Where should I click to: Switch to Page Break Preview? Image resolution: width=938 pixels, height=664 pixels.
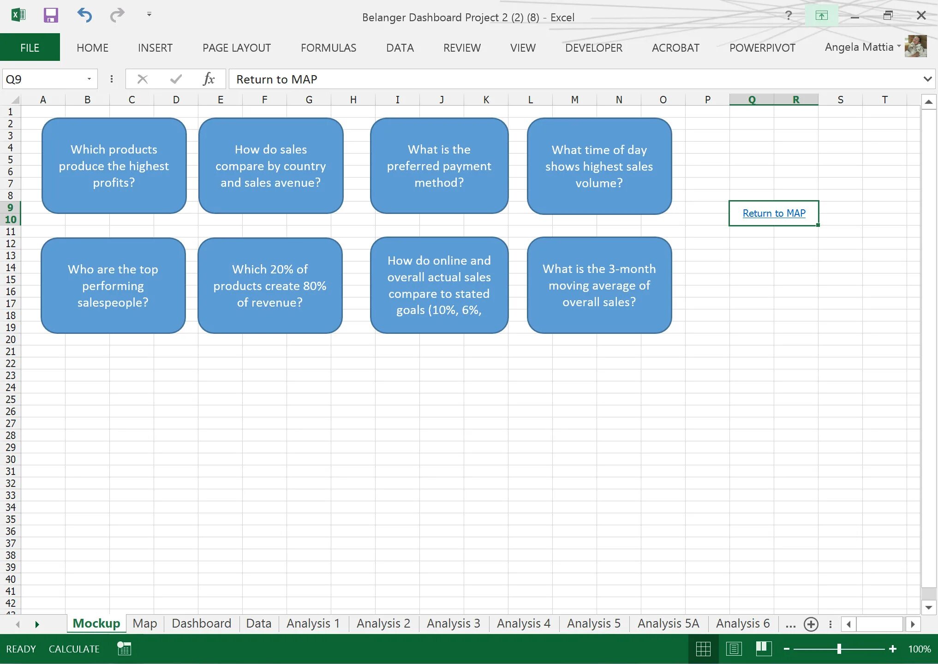click(764, 649)
